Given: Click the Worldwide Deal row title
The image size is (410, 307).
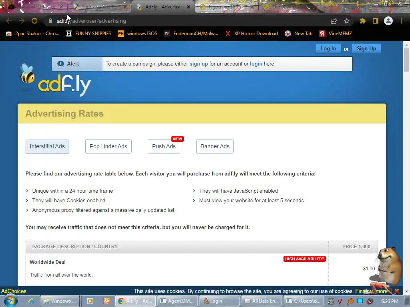Looking at the screenshot, I should 48,262.
